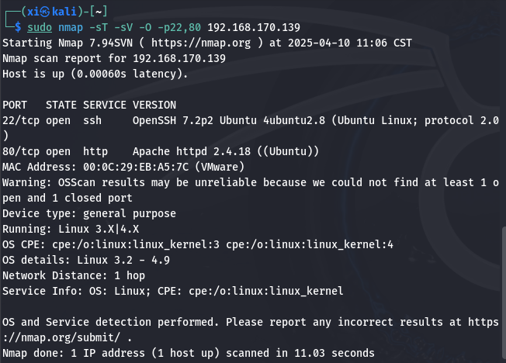Click the https://nmap.org link in output

coord(201,43)
